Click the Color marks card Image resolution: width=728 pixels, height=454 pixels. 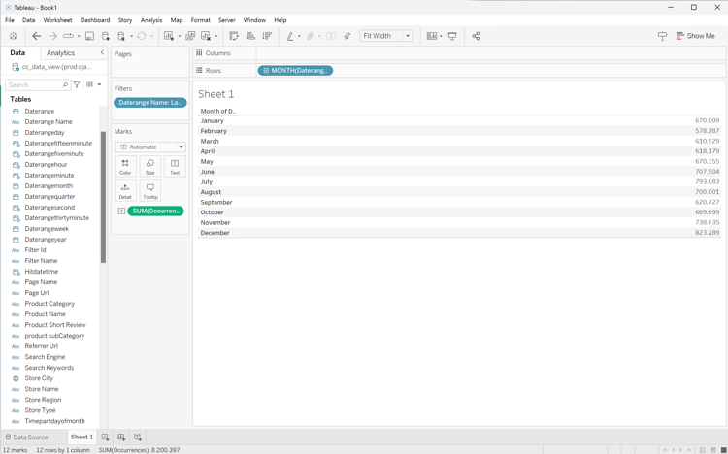pos(125,166)
